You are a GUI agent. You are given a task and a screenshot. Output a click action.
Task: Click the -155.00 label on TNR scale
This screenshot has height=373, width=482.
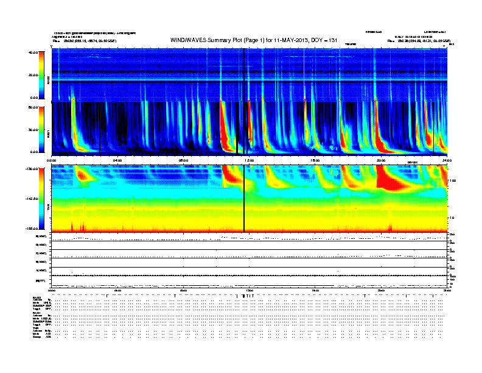32,229
